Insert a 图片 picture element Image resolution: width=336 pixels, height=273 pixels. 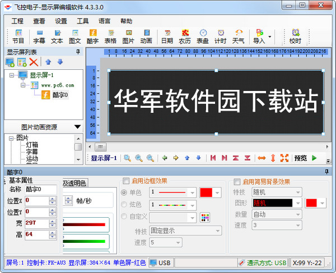pos(128,36)
